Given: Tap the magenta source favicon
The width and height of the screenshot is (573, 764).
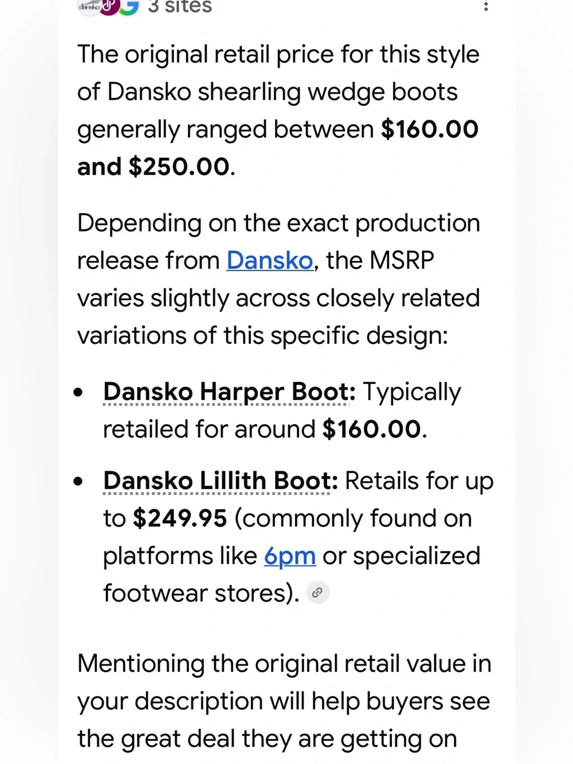Looking at the screenshot, I should click(x=109, y=6).
